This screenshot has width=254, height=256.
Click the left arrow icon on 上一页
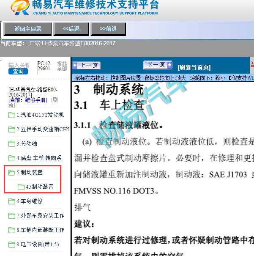coord(75,66)
